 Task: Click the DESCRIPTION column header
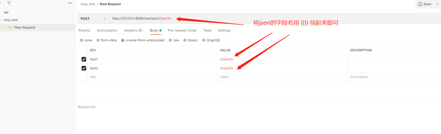click(361, 50)
